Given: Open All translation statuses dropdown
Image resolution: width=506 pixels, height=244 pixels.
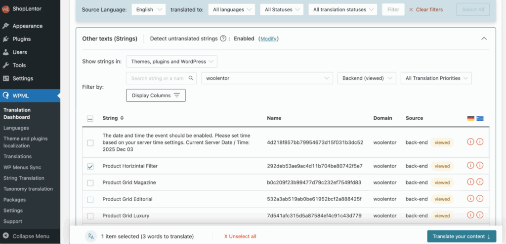Looking at the screenshot, I should (x=343, y=10).
